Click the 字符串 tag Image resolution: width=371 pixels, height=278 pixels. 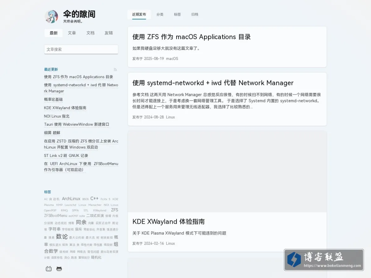pos(54,229)
